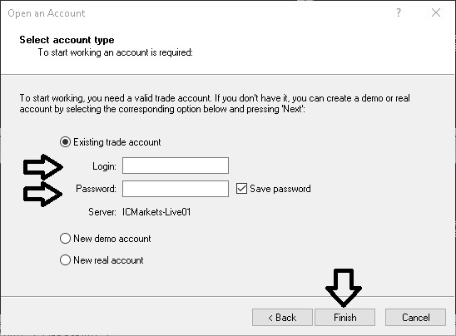Go to the previous step with Back
The width and height of the screenshot is (456, 336).
click(282, 318)
